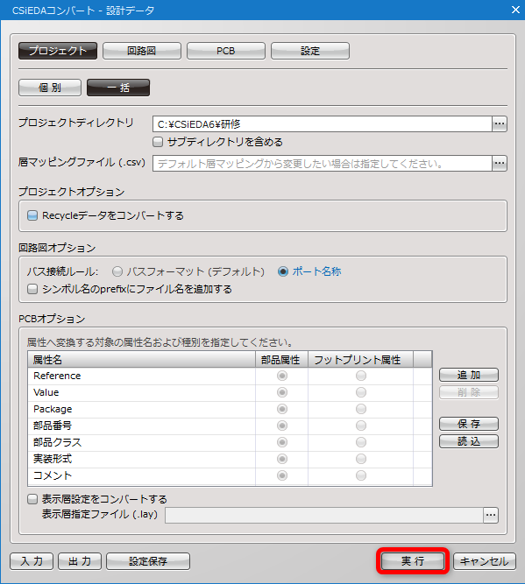
Task: Click 読込 button to load attributes
Action: point(469,441)
